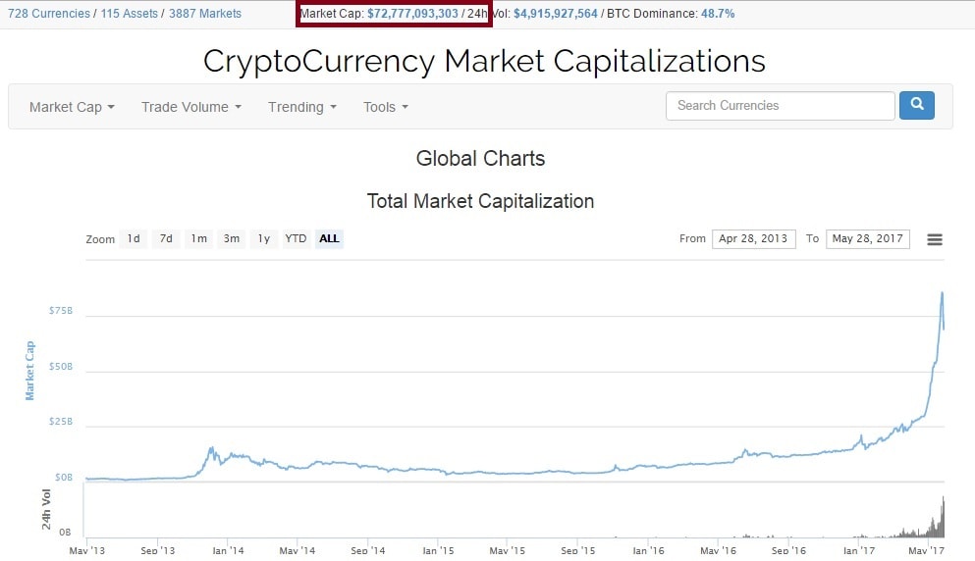Click the blue search magnifier button

pos(916,105)
